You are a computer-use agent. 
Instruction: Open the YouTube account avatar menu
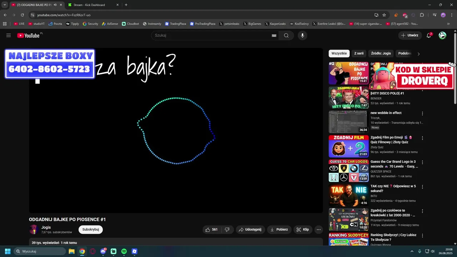pyautogui.click(x=442, y=35)
